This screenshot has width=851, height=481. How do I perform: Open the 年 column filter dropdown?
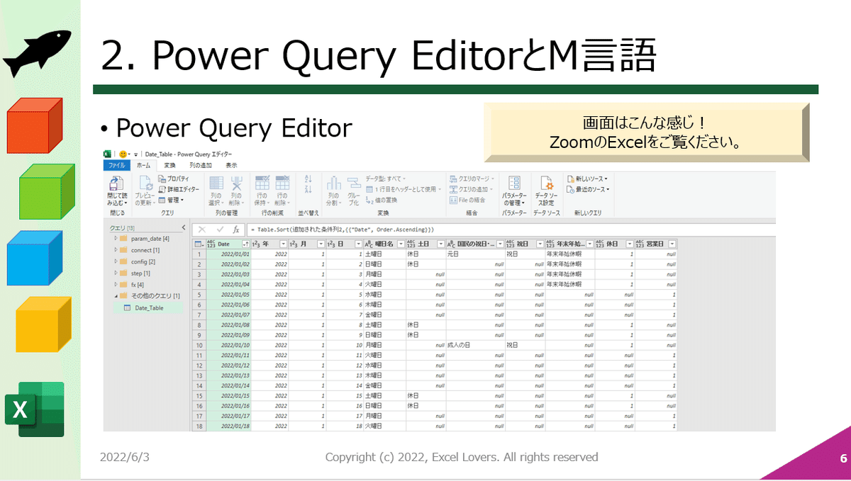tap(283, 244)
